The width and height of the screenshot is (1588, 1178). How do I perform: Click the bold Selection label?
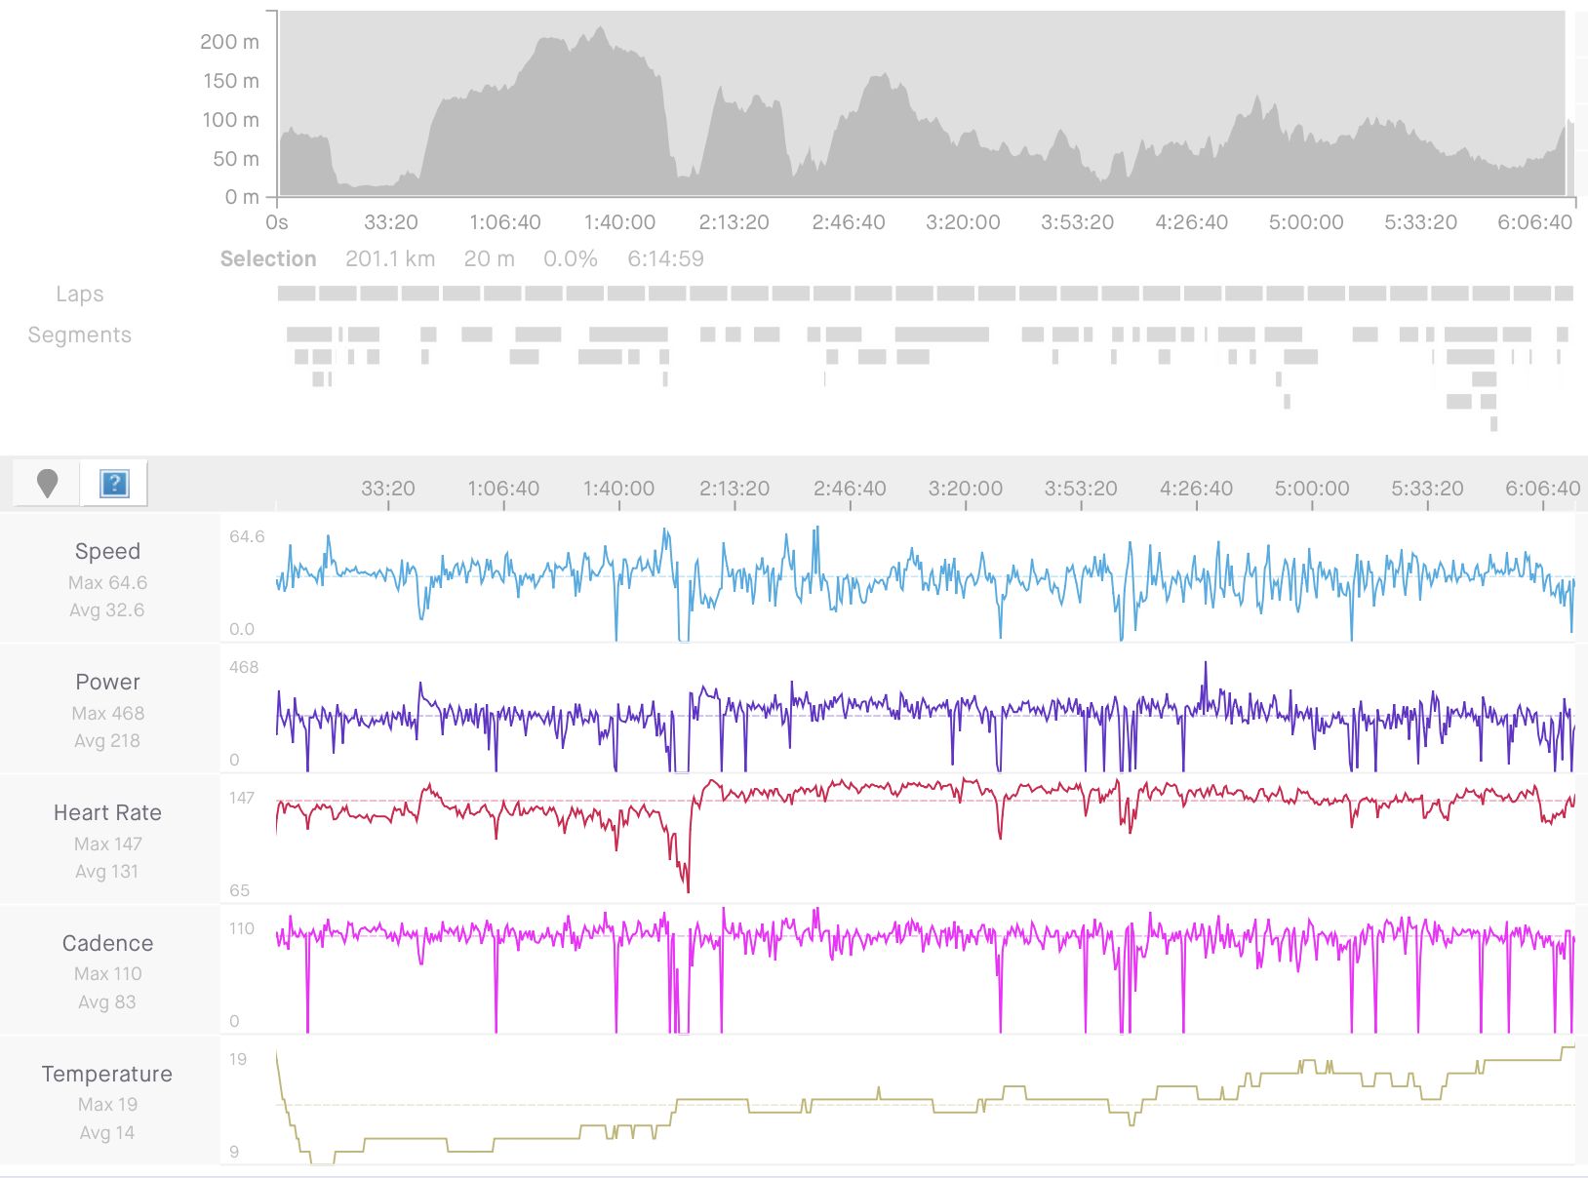268,258
